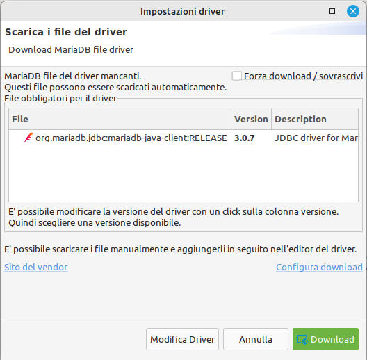The image size is (367, 360).
Task: Click the Scarica i file del driver heading
Action: point(66,32)
